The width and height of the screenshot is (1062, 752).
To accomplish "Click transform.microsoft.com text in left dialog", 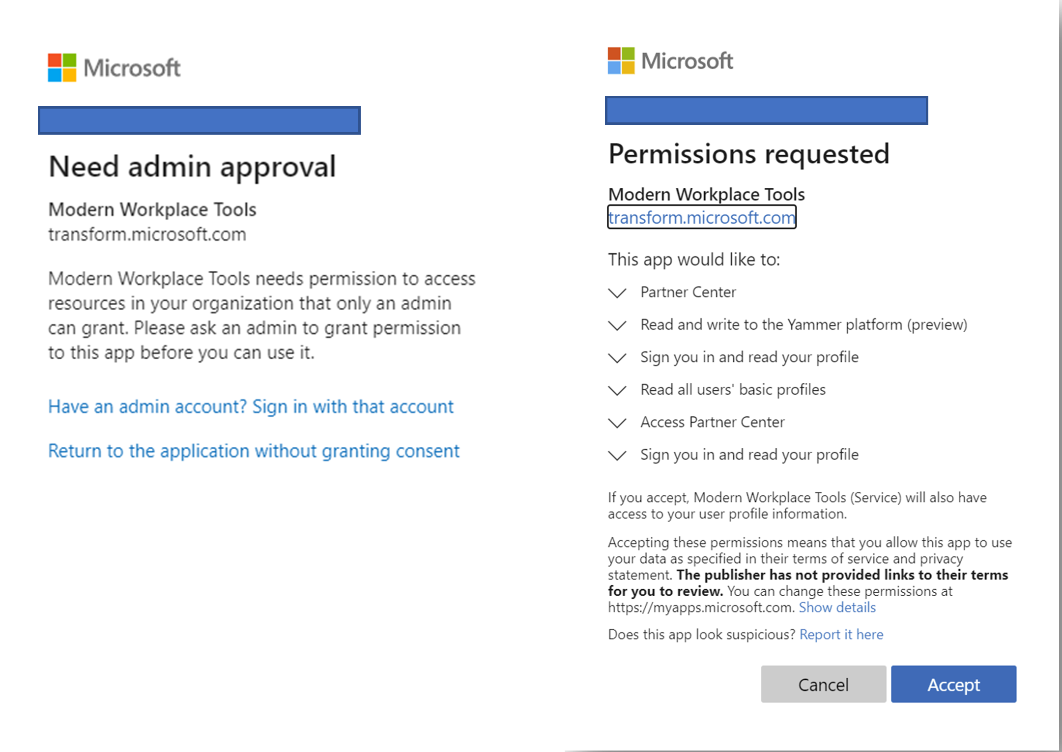I will point(147,234).
